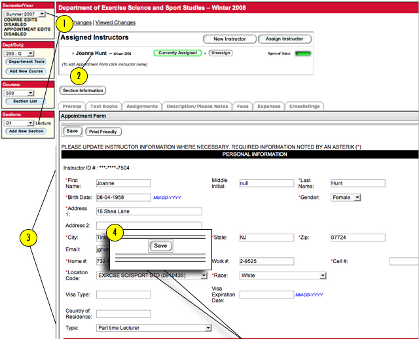419x339 pixels.
Task: Open the Semester/Year dropdown showing Summer 2007
Action: (25, 14)
